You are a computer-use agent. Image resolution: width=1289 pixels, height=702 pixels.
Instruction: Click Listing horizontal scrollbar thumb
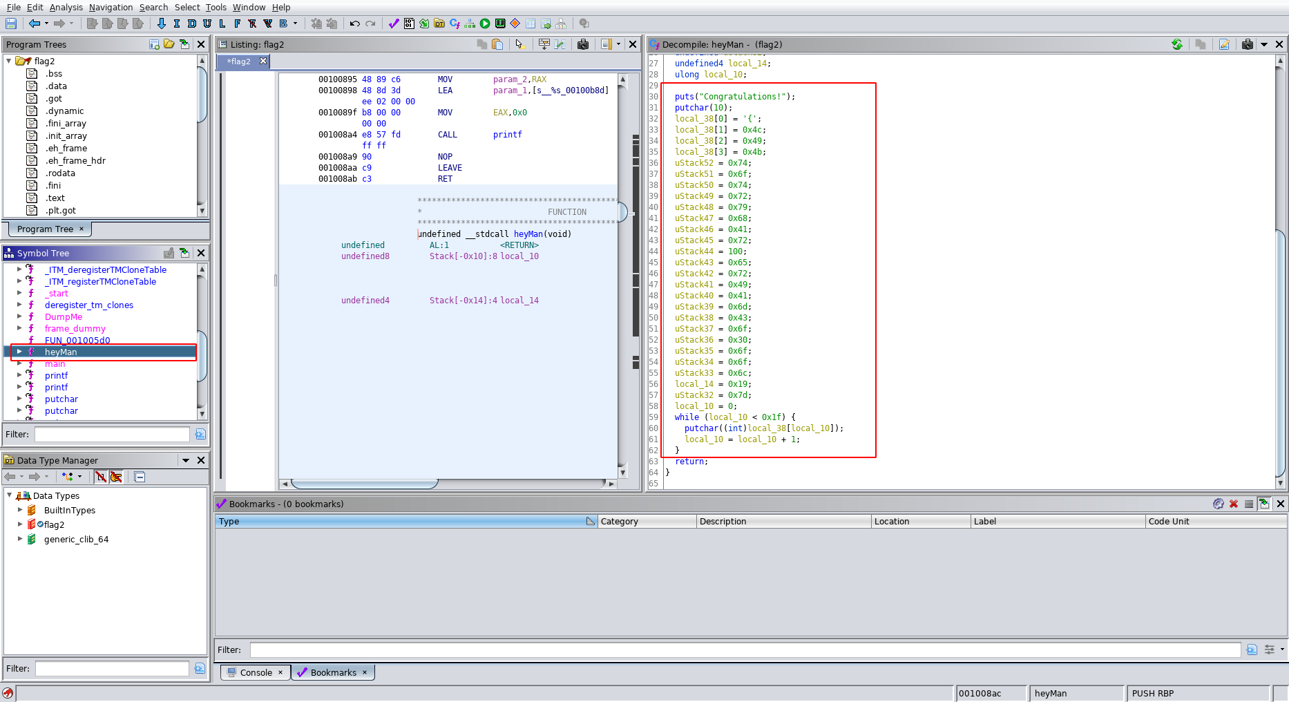coord(365,484)
